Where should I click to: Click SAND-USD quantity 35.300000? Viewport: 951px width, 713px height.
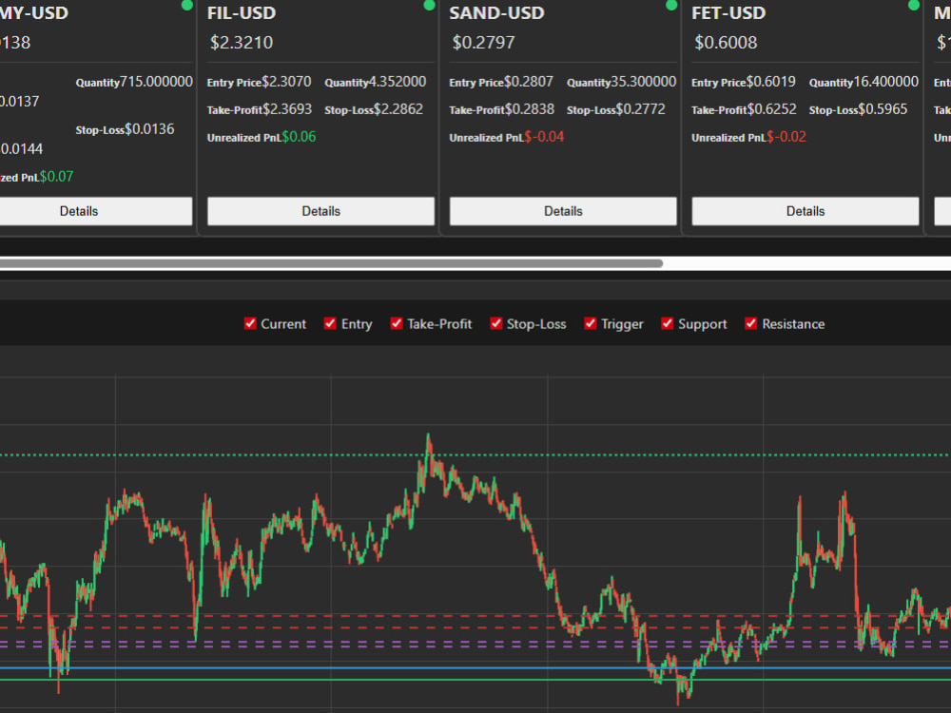pos(644,82)
